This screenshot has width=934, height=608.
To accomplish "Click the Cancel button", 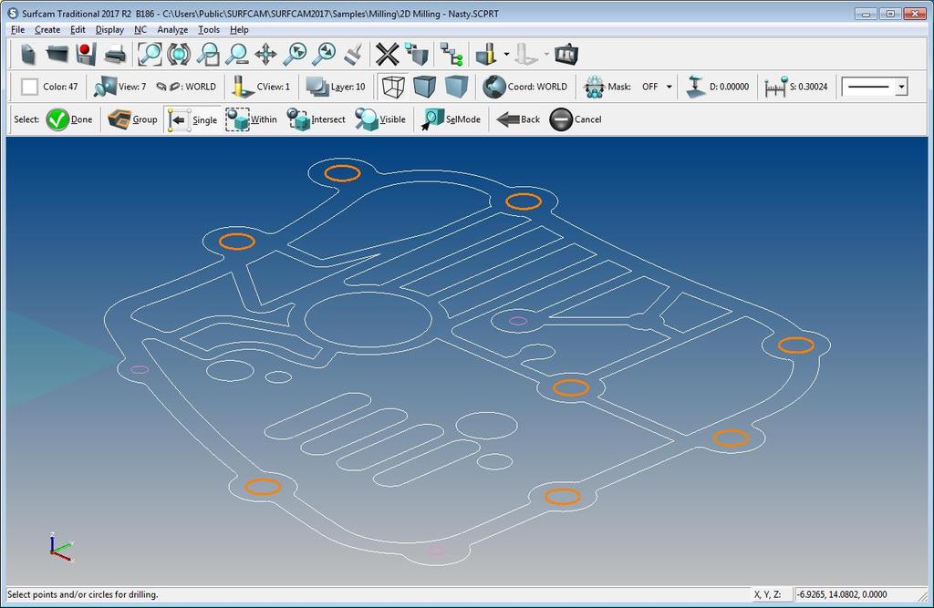I will pyautogui.click(x=576, y=119).
